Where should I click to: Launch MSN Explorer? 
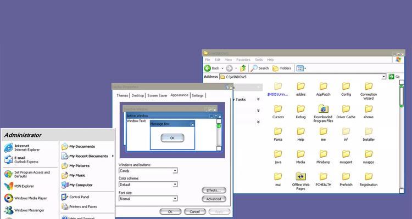tap(19, 186)
